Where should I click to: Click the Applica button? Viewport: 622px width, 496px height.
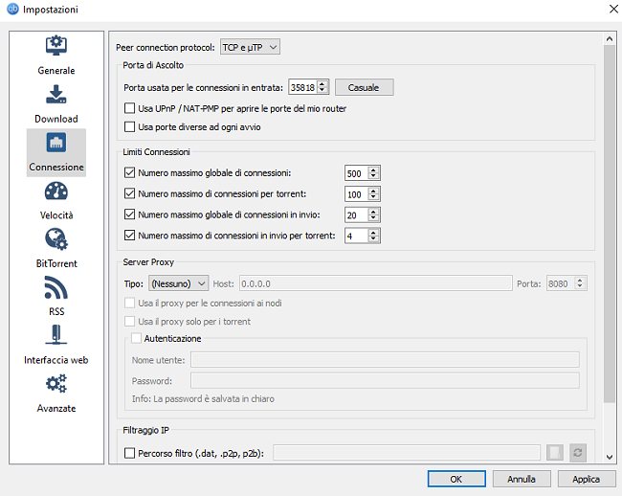(x=587, y=479)
